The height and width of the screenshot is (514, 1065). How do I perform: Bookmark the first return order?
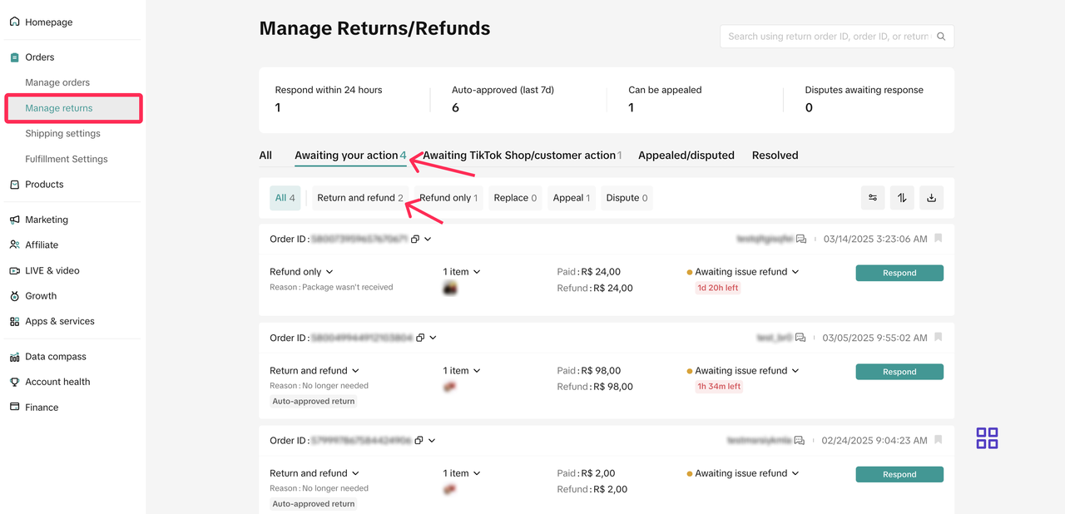pos(939,239)
